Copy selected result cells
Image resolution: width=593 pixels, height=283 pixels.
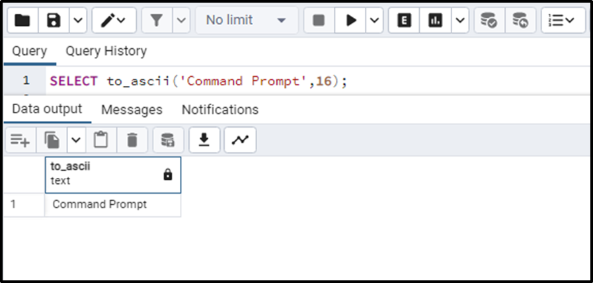click(52, 140)
